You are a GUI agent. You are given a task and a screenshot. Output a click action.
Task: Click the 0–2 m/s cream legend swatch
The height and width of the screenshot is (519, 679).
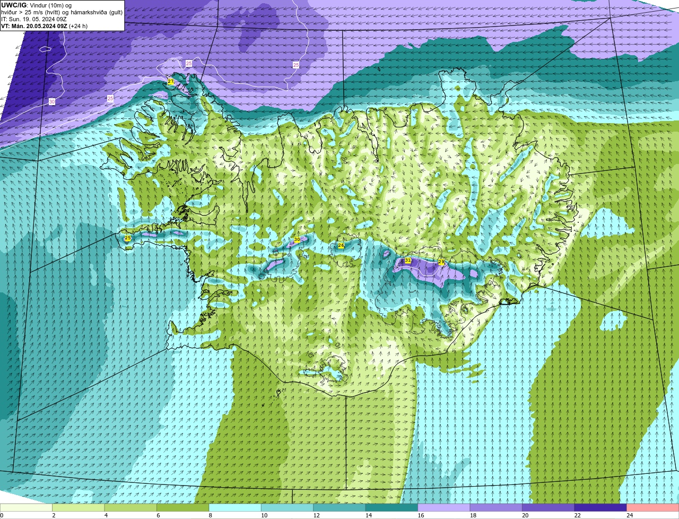pos(27,507)
